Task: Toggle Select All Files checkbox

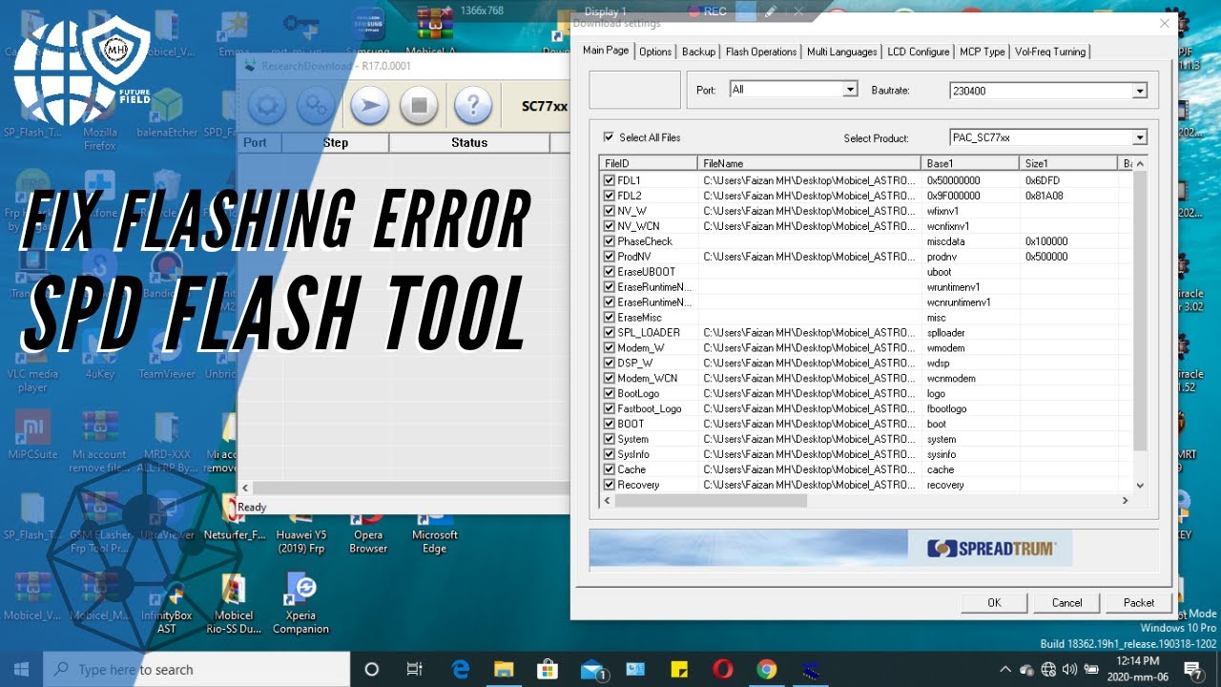Action: click(609, 137)
